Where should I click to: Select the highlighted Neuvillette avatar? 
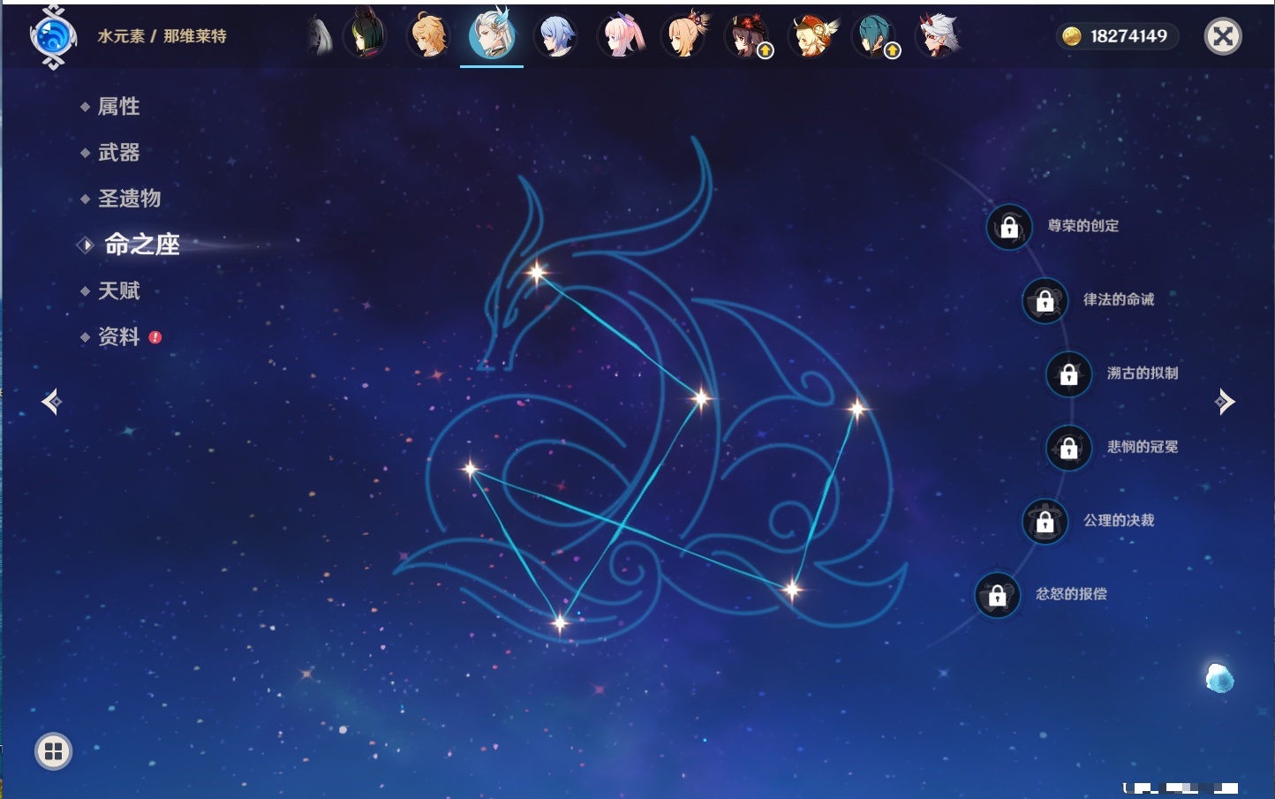click(x=492, y=35)
